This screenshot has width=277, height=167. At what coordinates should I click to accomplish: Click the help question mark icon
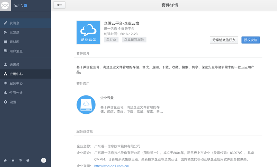tap(28, 160)
